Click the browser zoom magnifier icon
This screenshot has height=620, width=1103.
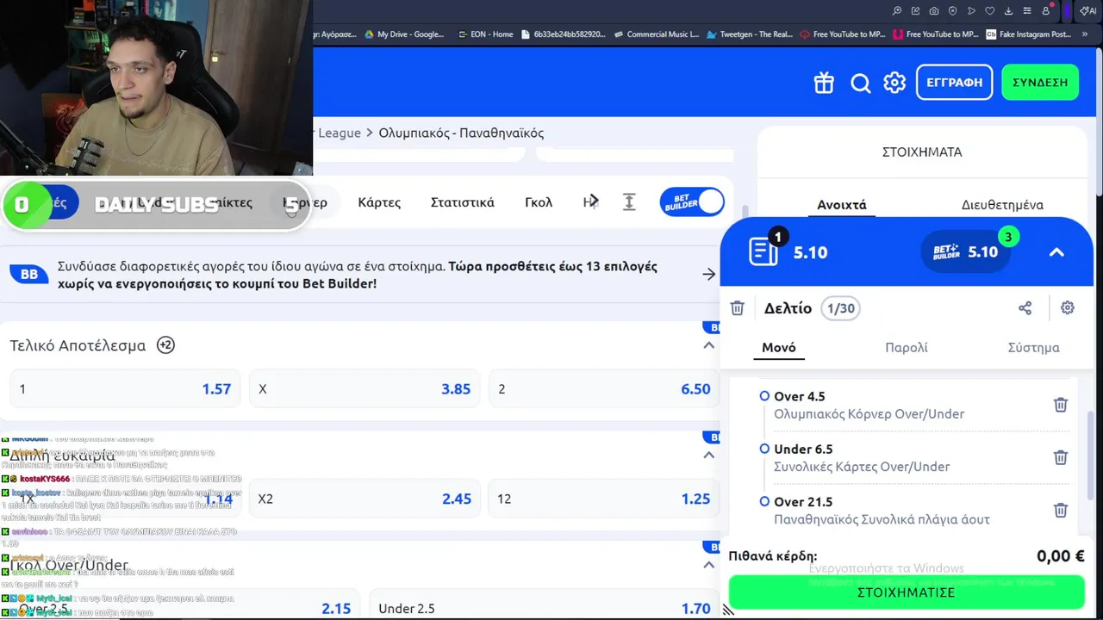(x=897, y=11)
